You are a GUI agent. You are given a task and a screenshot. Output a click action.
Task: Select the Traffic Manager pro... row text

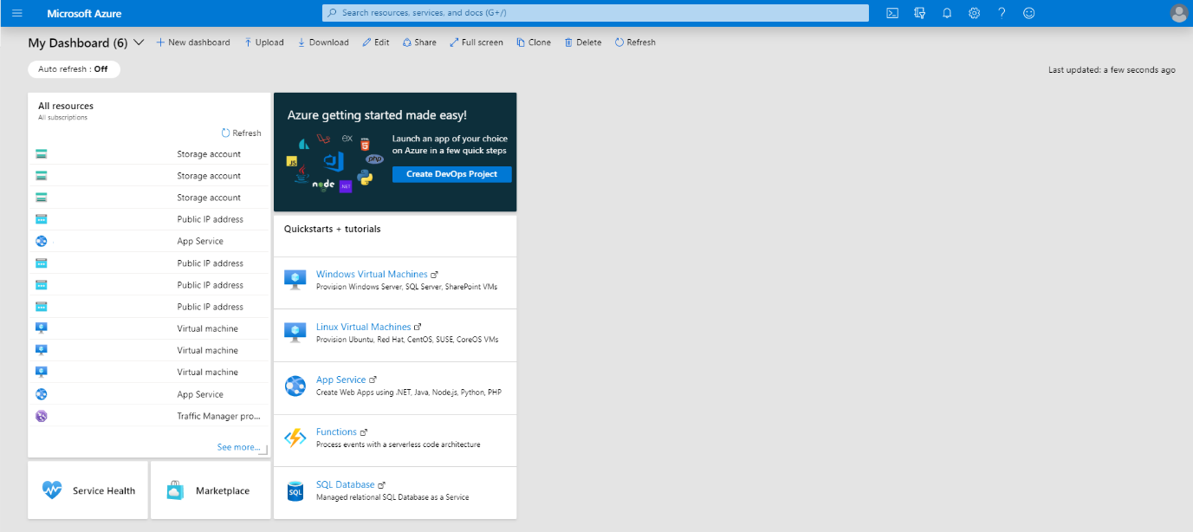coord(219,416)
